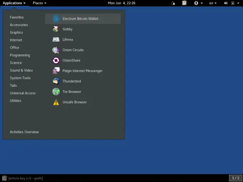Launch Liferea by its label

pyautogui.click(x=68, y=39)
